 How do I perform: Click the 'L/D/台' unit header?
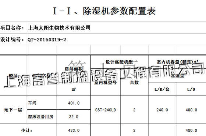pos(162,89)
